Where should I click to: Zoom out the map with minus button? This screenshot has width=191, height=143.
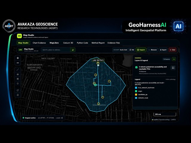(x=18, y=63)
